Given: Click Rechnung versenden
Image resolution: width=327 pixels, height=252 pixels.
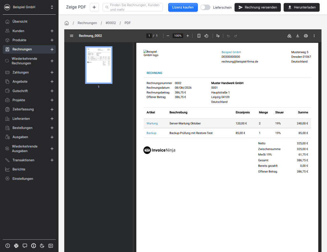Looking at the screenshot, I should tap(258, 7).
